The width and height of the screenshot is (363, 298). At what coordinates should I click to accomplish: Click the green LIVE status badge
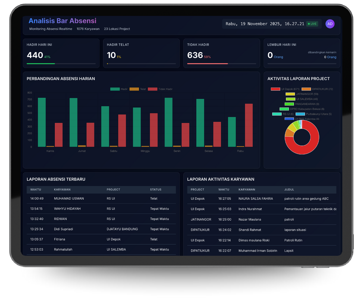coord(312,24)
